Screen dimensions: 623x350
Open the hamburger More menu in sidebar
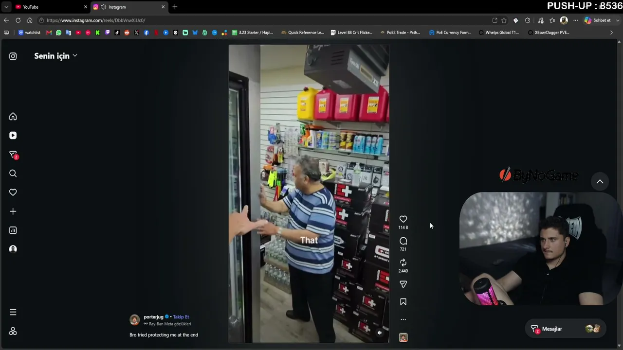tap(13, 312)
